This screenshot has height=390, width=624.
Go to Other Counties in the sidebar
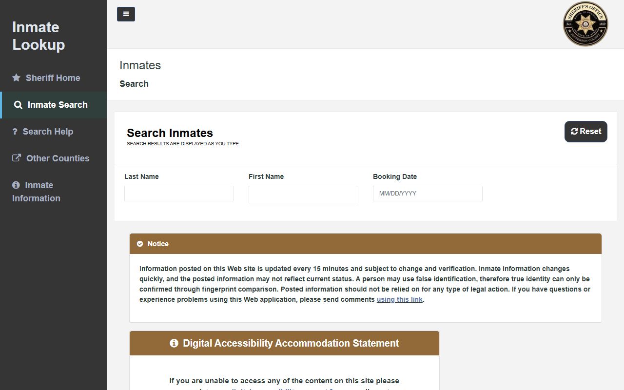click(58, 158)
